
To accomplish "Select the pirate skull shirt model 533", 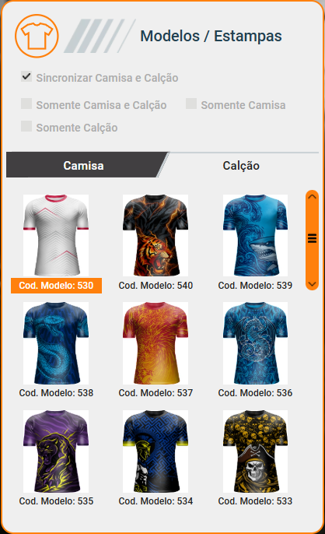I will [x=255, y=451].
